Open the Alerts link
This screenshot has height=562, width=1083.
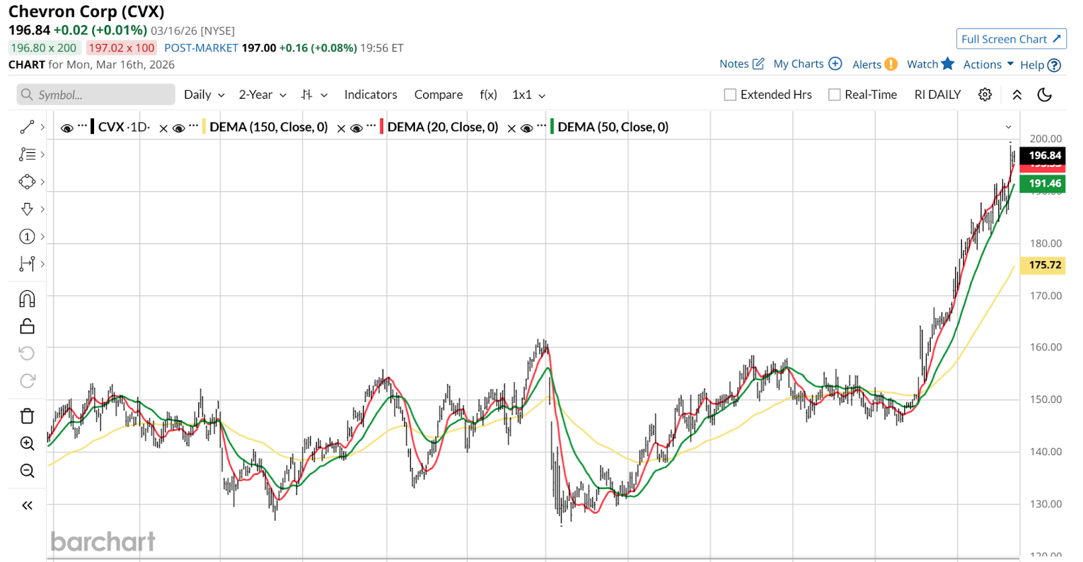pyautogui.click(x=875, y=64)
